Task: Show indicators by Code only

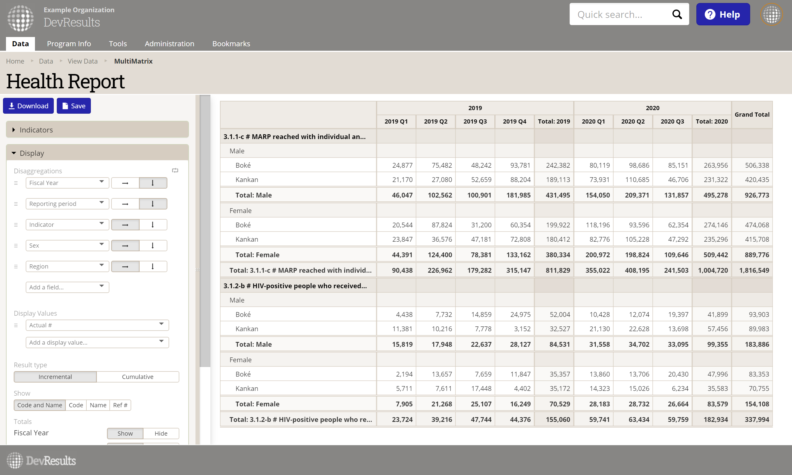Action: (x=76, y=405)
